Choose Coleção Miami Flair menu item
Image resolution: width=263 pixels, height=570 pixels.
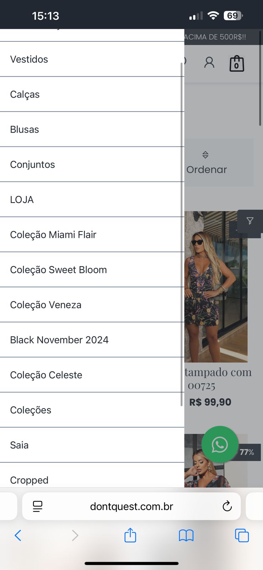coord(53,235)
